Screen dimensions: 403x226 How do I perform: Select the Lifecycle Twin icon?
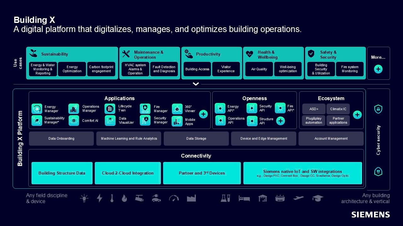[110, 109]
